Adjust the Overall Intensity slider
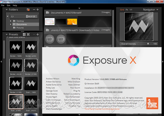The height and width of the screenshot is (116, 164). pyautogui.click(x=148, y=44)
